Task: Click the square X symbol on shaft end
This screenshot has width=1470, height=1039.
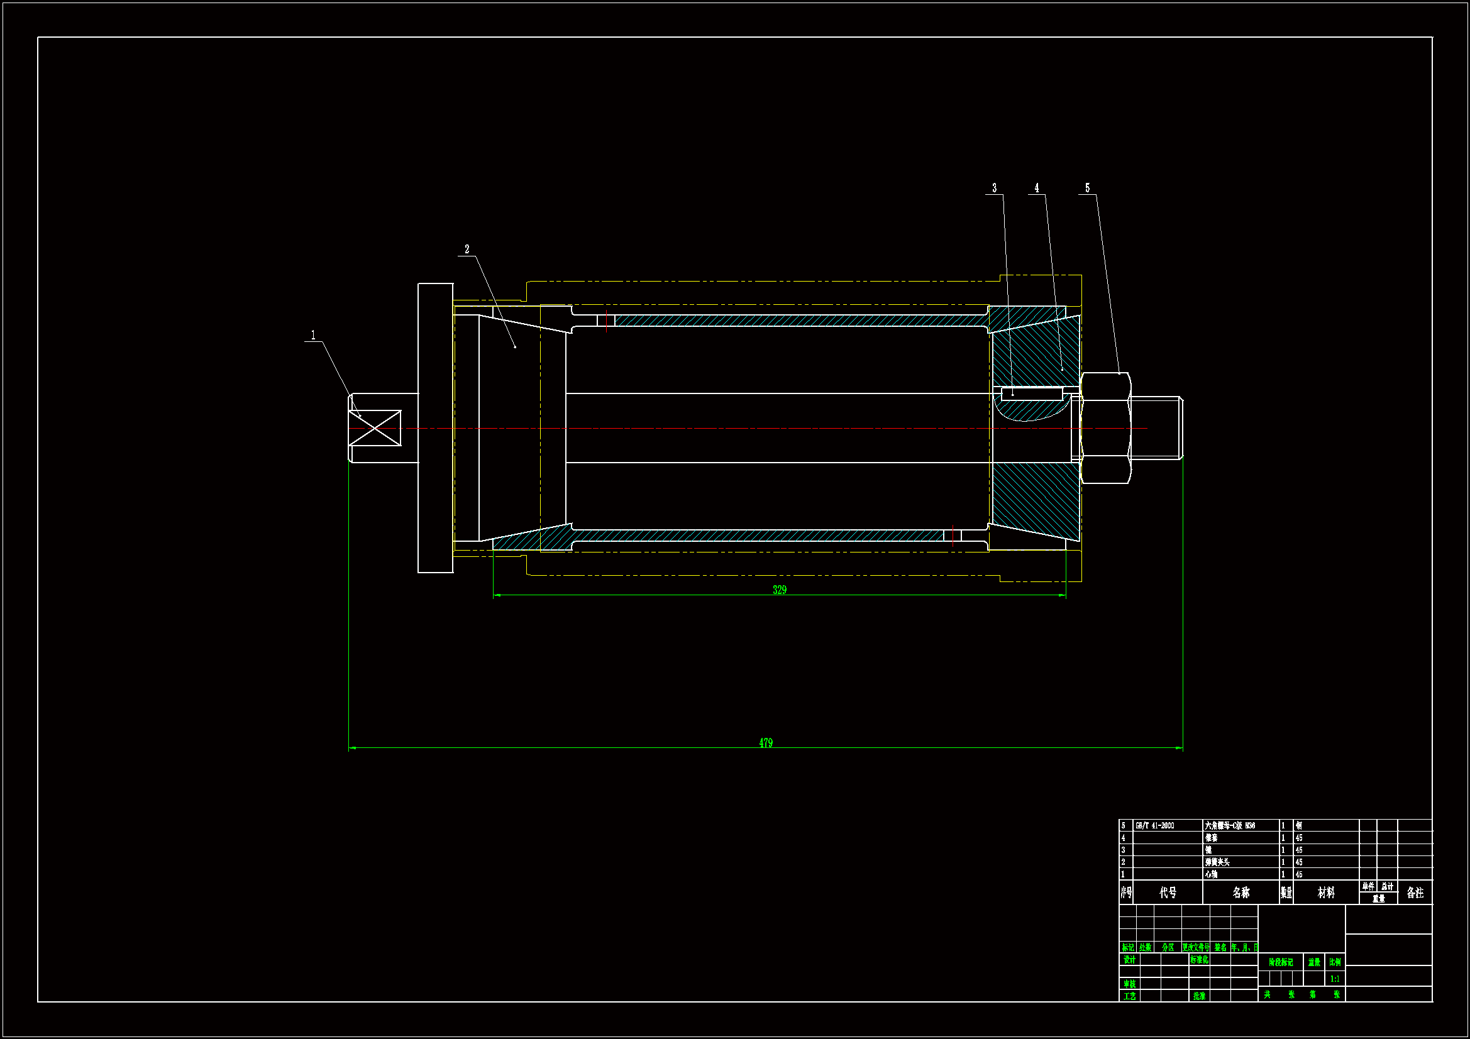Action: [x=375, y=427]
